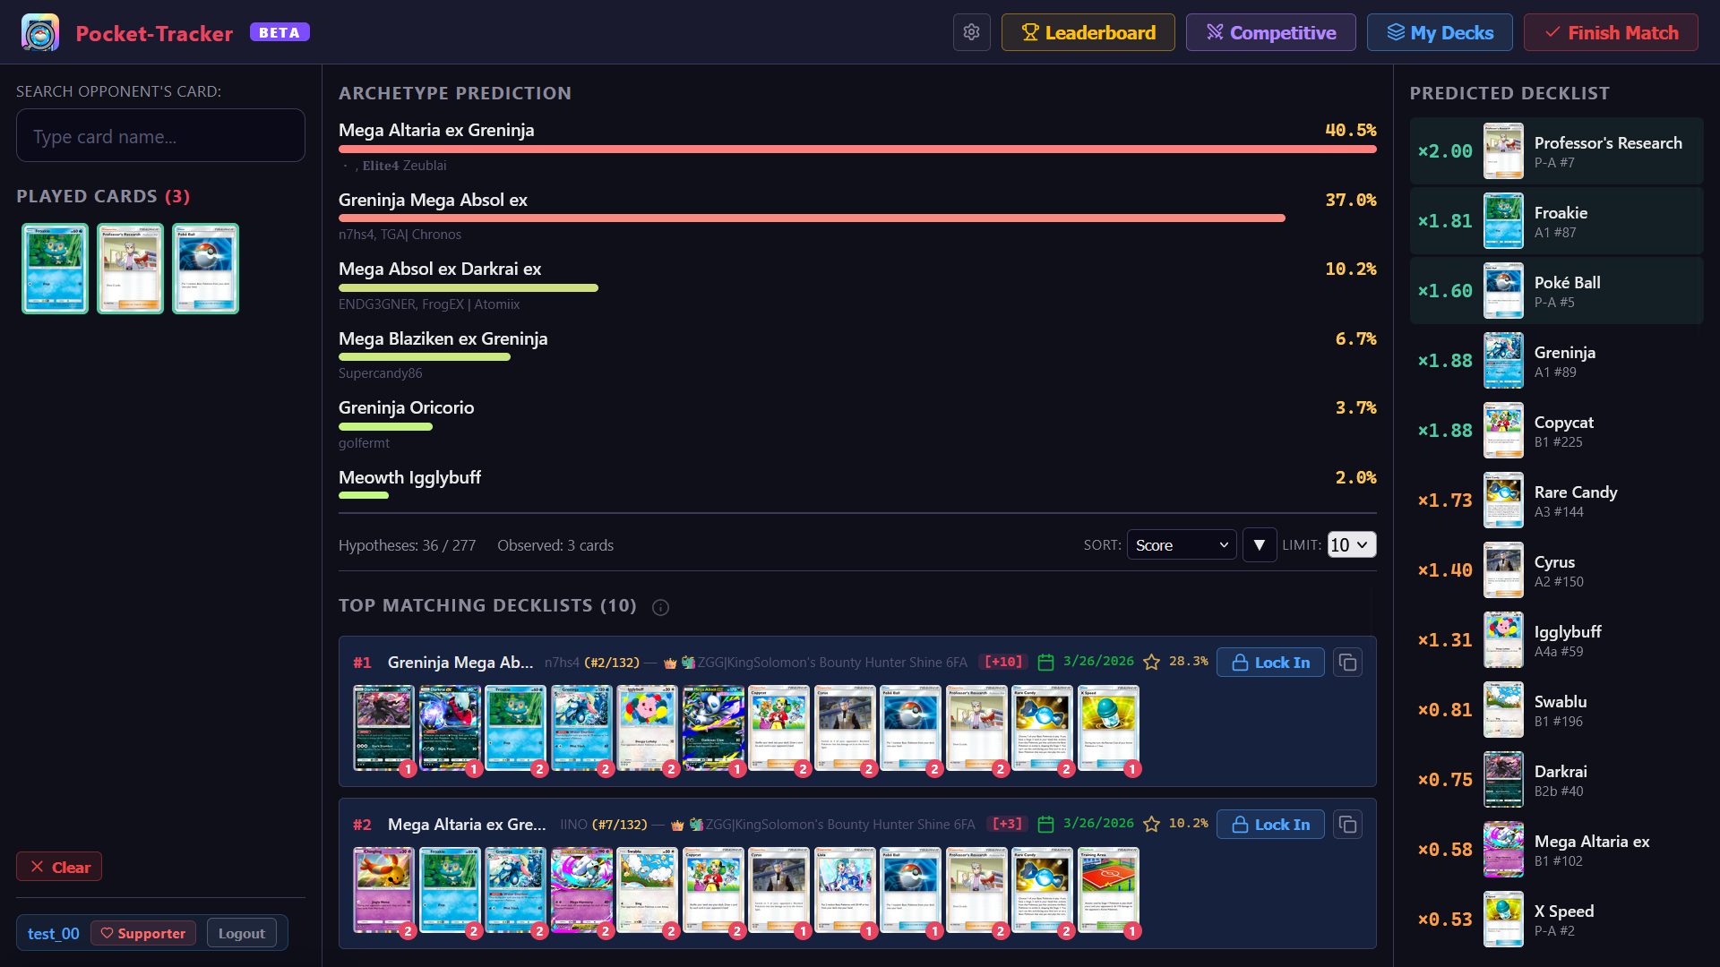Open Cyrus card in predicted decklist
This screenshot has height=967, width=1720.
click(x=1557, y=570)
